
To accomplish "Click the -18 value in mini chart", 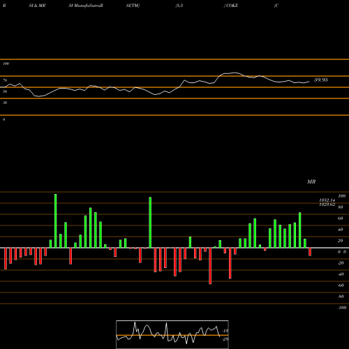I will coord(225,331).
